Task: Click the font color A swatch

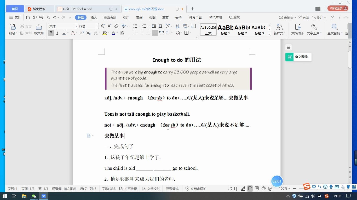Action: pos(113,33)
